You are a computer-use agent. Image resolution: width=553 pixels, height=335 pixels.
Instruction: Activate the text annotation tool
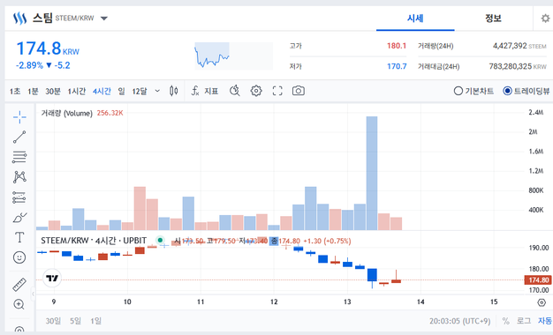coord(19,237)
